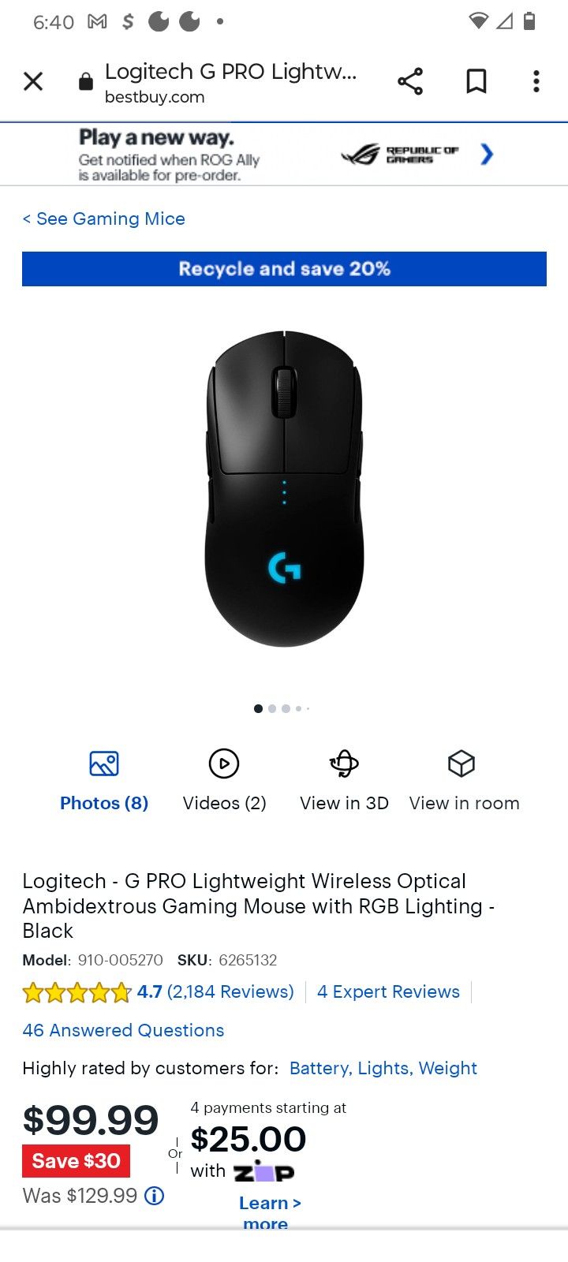568x1262 pixels.
Task: View the 4 Expert Reviews
Action: (x=388, y=991)
